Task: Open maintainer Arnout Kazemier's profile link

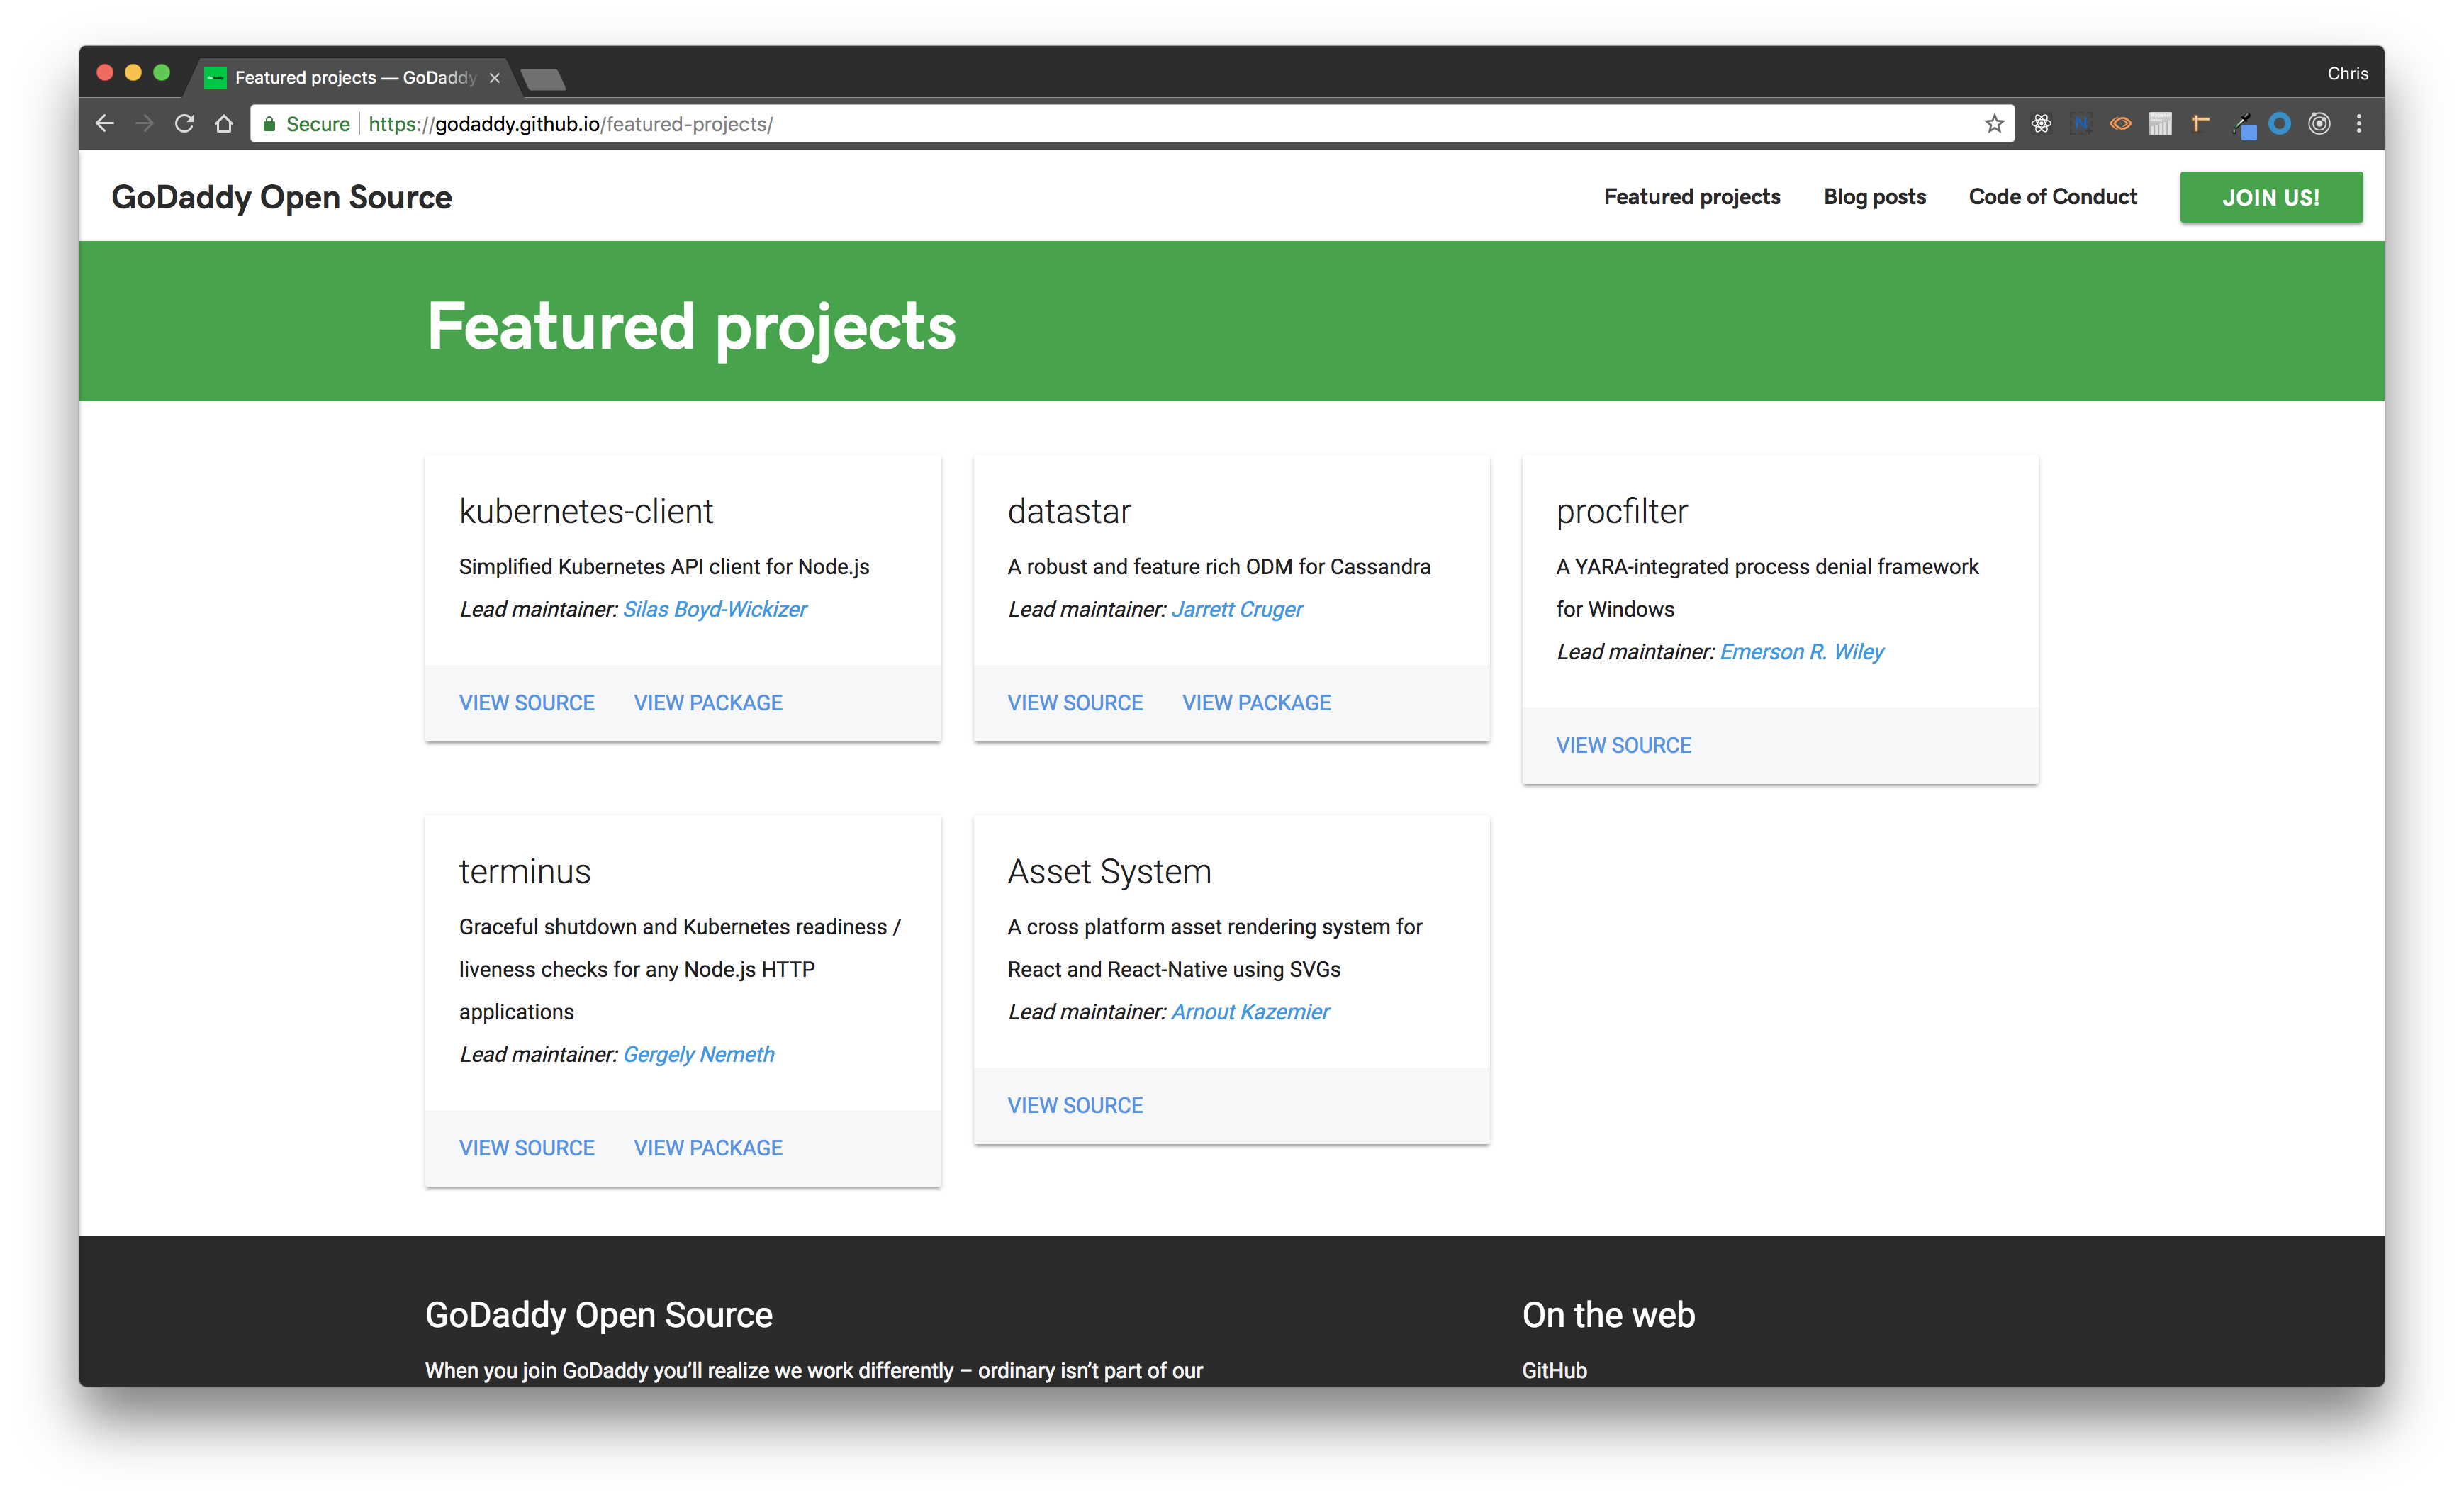Action: pyautogui.click(x=1250, y=1012)
